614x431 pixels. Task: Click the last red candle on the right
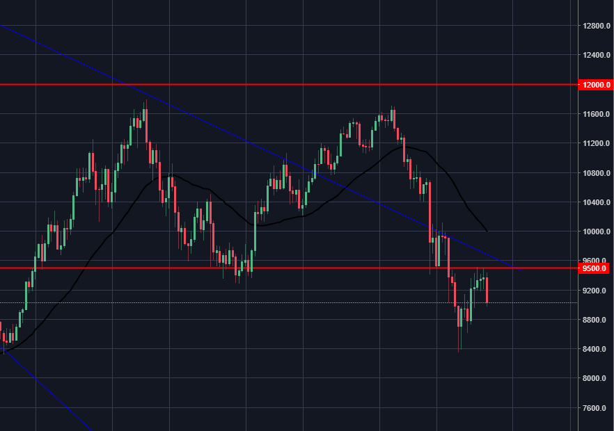[x=487, y=289]
